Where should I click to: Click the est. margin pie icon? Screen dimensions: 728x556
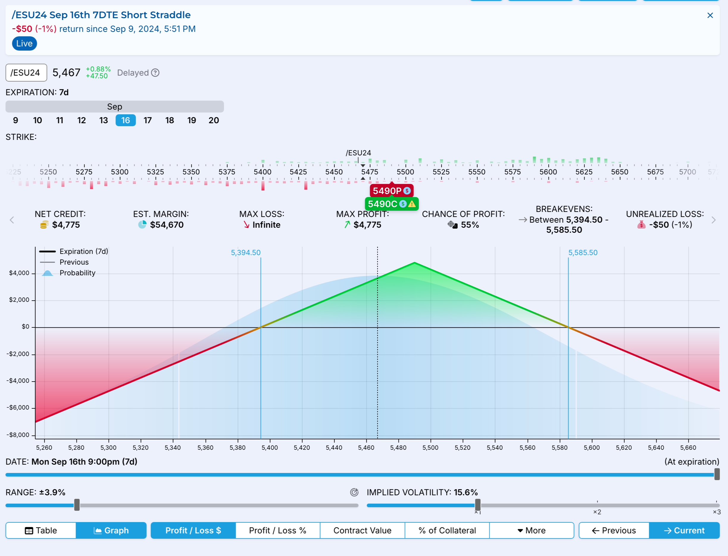(x=142, y=225)
